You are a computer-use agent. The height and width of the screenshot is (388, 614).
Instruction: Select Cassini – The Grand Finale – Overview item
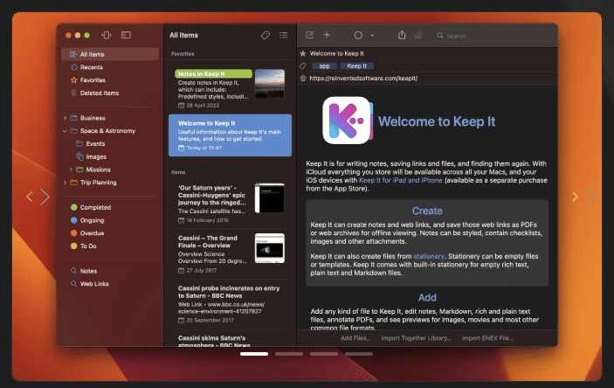[230, 253]
